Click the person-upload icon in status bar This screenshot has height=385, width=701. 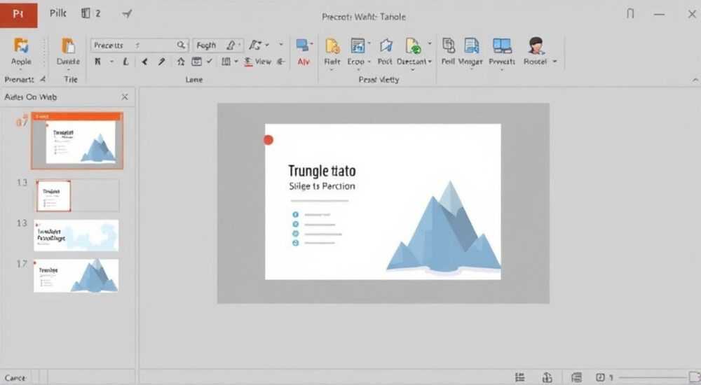click(x=547, y=377)
